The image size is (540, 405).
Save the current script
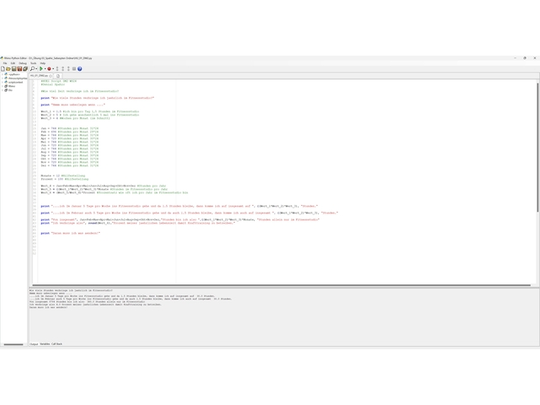(x=13, y=69)
